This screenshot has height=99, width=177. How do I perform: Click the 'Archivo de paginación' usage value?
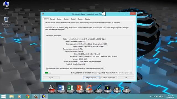(x=90, y=62)
